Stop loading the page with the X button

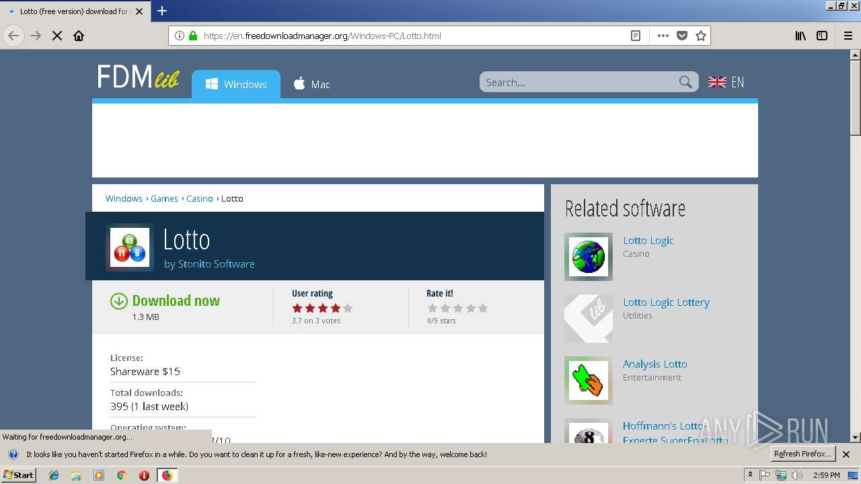coord(57,36)
